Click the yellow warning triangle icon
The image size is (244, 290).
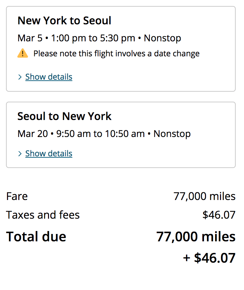(23, 53)
